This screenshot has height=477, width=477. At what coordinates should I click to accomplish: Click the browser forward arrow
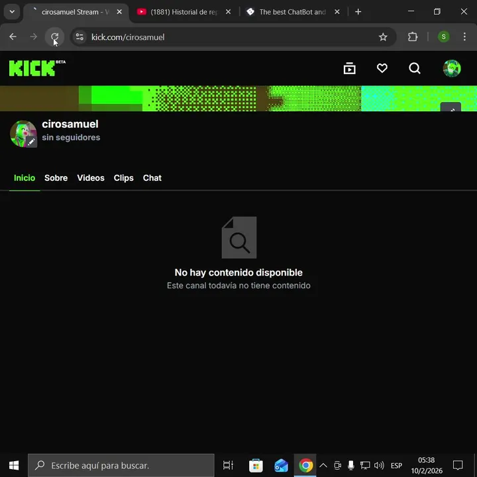pyautogui.click(x=34, y=37)
